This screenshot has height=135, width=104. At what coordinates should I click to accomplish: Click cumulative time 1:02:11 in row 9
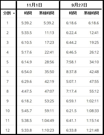[x=92, y=101]
